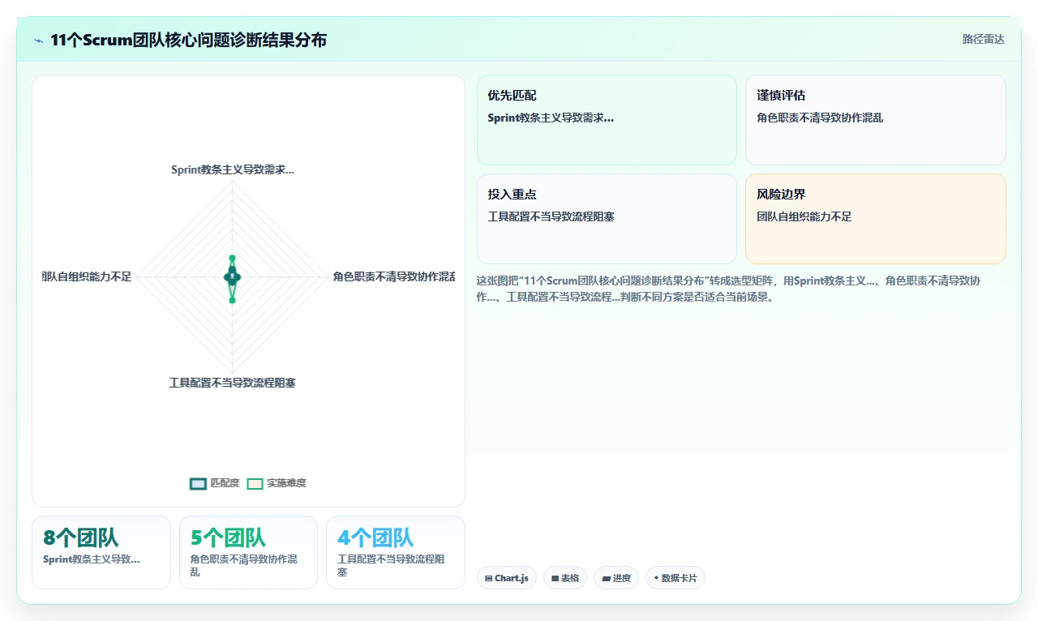
Task: Click the bottom green data point on radar
Action: [x=232, y=300]
